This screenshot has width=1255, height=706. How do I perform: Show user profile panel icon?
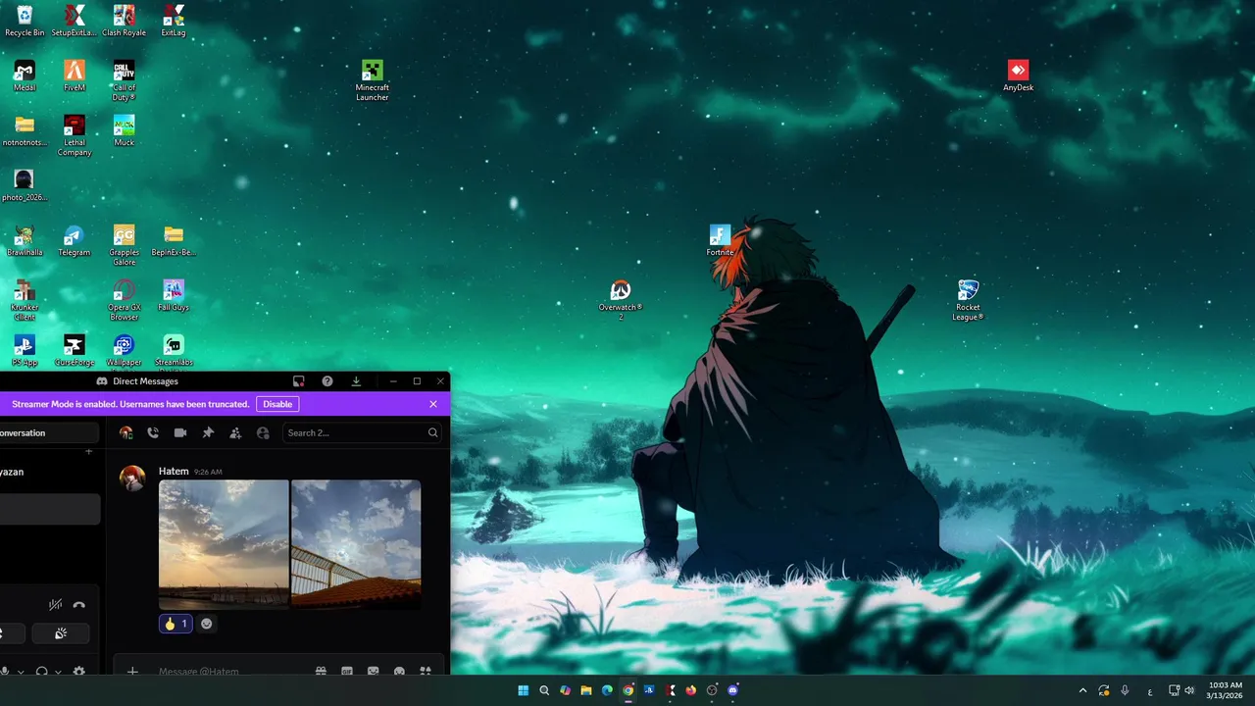click(263, 432)
